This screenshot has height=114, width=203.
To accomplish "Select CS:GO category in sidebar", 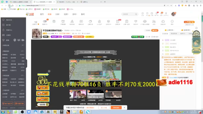I will coord(13,61).
